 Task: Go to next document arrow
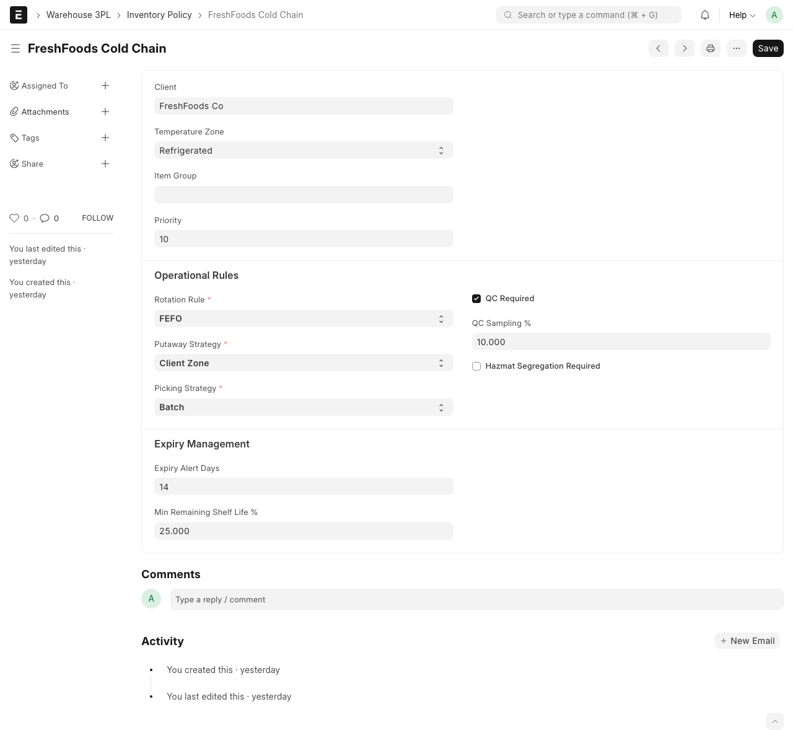pos(685,48)
